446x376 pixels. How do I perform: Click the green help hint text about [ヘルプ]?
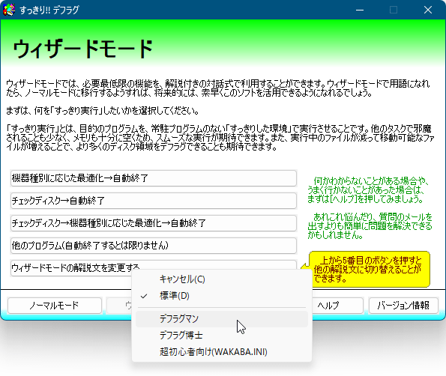[x=368, y=189]
